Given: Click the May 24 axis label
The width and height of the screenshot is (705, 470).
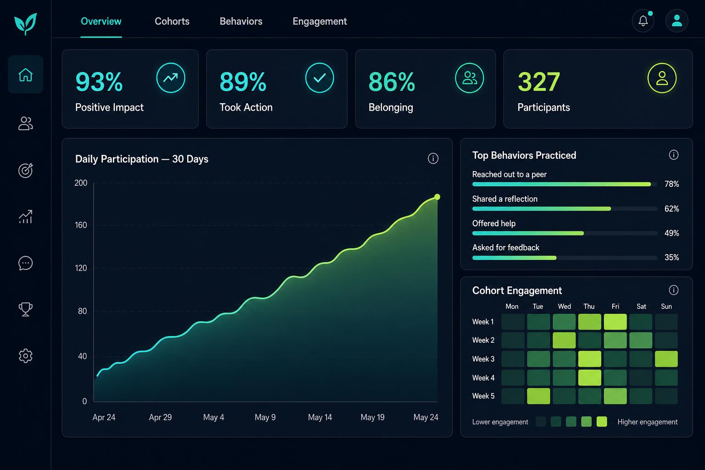Looking at the screenshot, I should click(426, 417).
